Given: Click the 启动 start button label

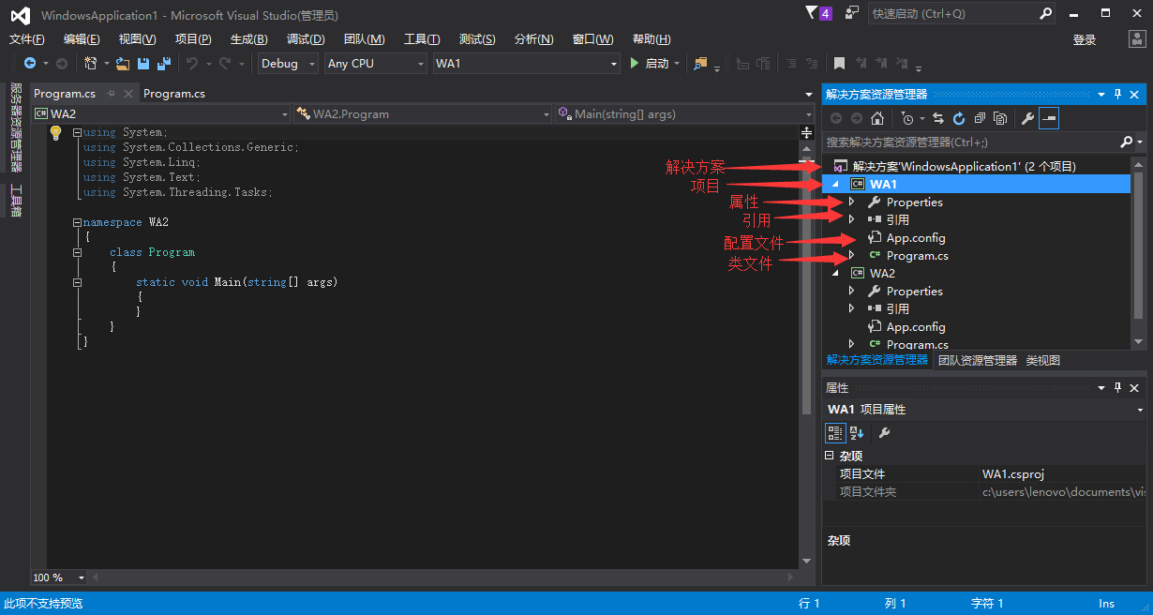Looking at the screenshot, I should pos(657,64).
